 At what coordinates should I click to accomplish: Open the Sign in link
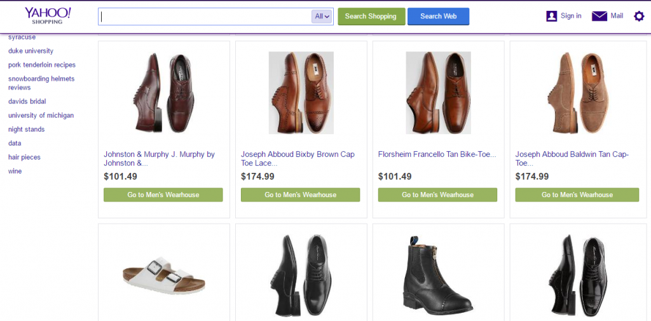tap(571, 16)
